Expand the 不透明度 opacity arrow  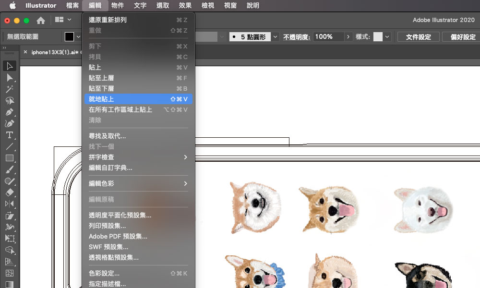348,36
